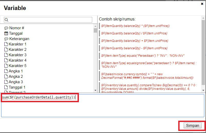Click the balanceQty multiply unitPrice example
Viewport: 206px width, 133px height.
point(135,26)
